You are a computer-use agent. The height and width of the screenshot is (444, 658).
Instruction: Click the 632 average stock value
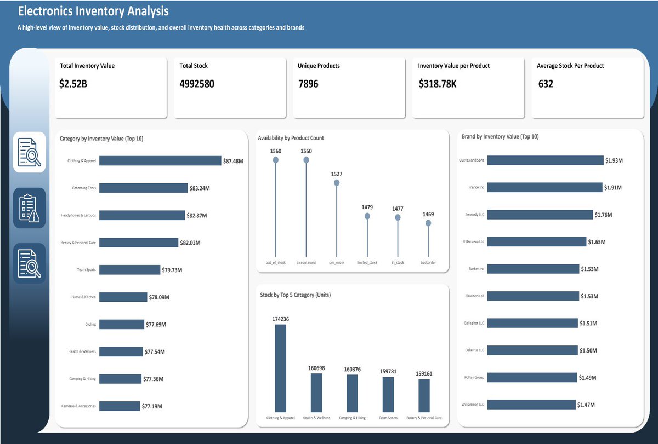(546, 84)
